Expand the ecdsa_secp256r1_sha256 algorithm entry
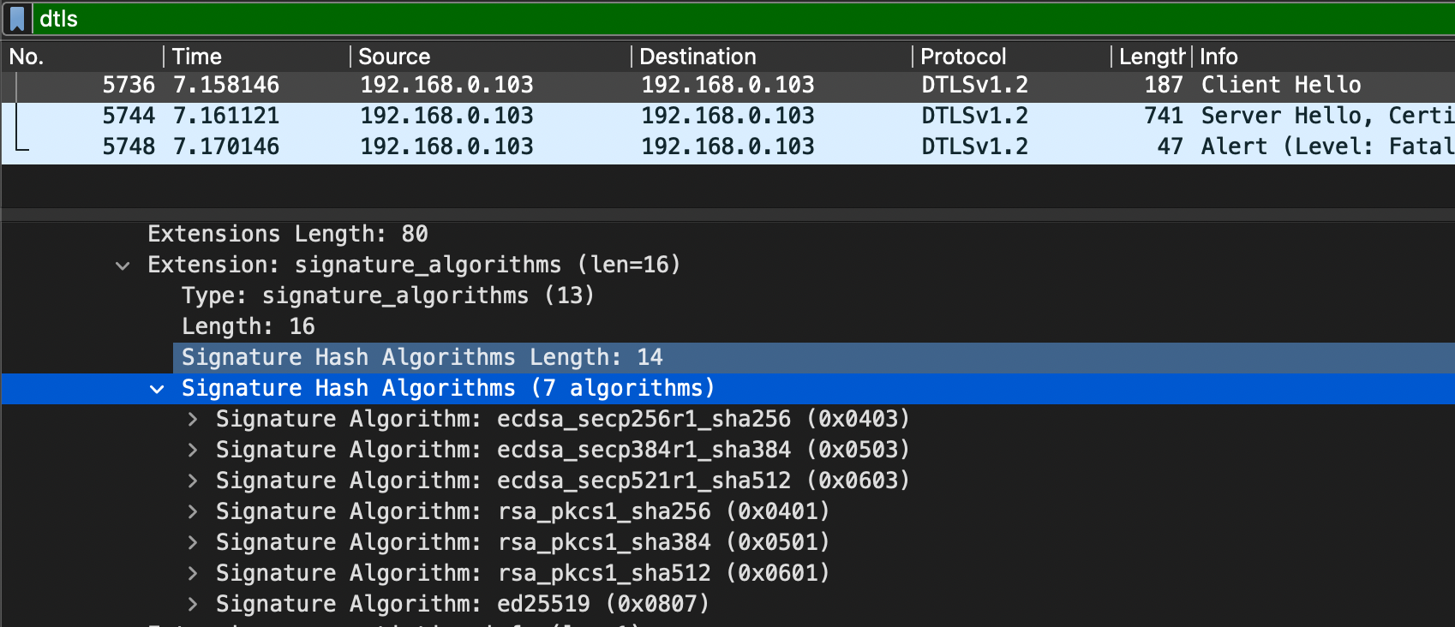Viewport: 1455px width, 627px height. tap(192, 419)
